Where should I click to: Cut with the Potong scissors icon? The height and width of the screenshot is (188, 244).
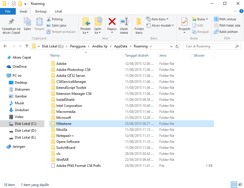coord(49,19)
